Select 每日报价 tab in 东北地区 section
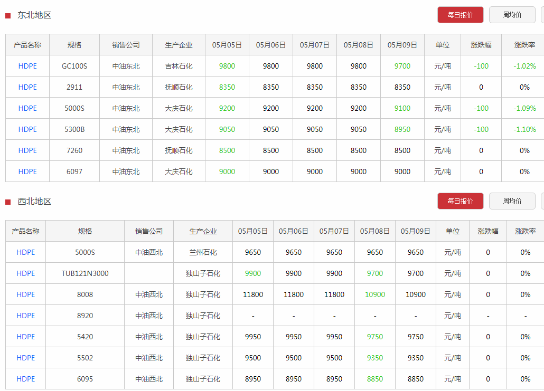544x391 pixels. pos(460,15)
